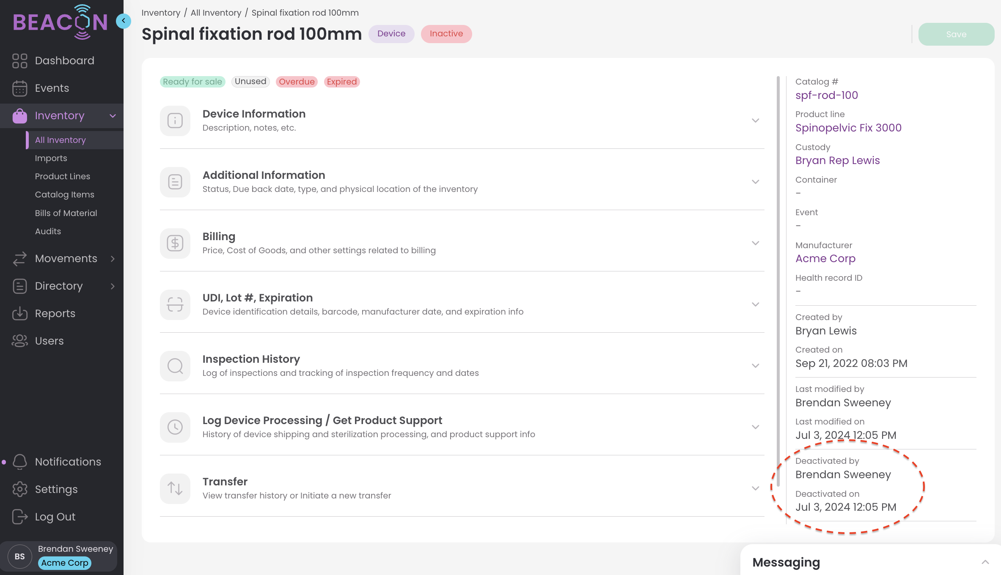This screenshot has width=1001, height=575.
Task: Go to Catalog Items submenu
Action: [x=64, y=194]
